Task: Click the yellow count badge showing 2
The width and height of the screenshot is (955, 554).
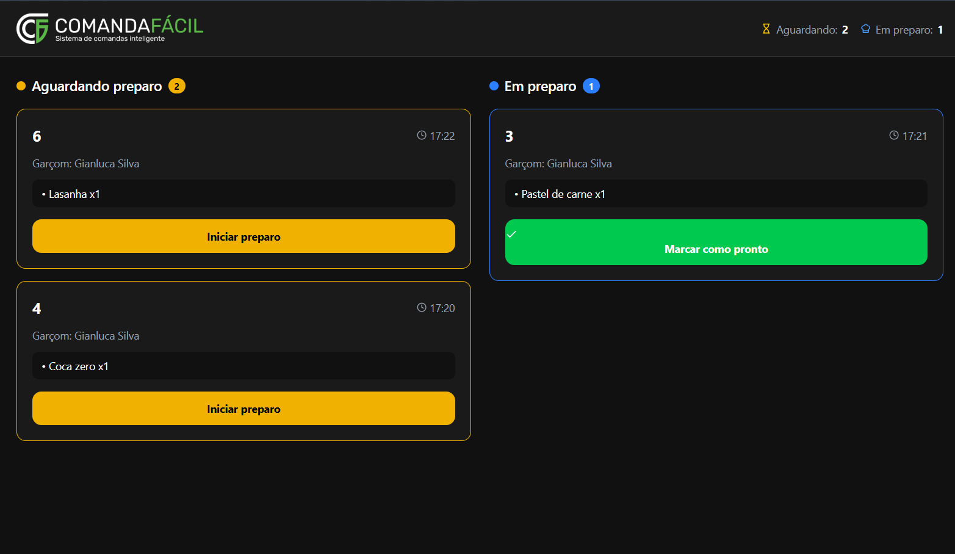Action: point(177,86)
